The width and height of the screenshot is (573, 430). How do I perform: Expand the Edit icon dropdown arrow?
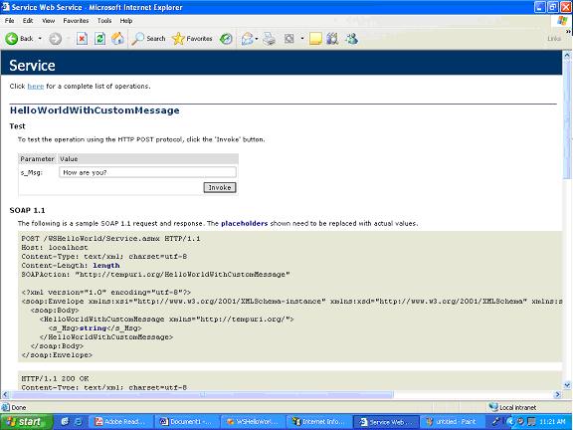tap(302, 39)
